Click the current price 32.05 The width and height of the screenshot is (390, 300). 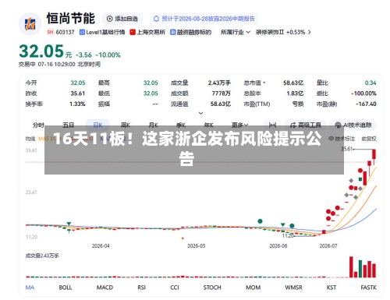coord(41,51)
